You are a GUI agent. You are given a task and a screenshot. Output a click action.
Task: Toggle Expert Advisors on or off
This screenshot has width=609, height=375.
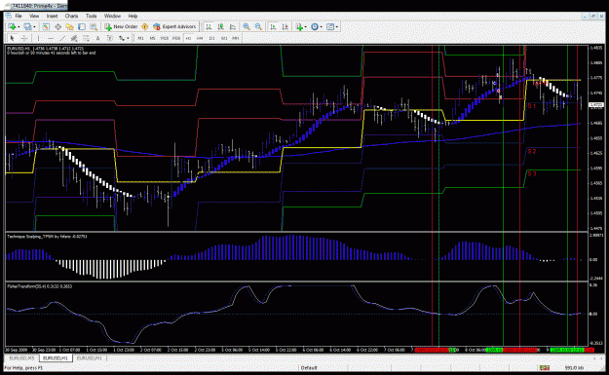174,26
